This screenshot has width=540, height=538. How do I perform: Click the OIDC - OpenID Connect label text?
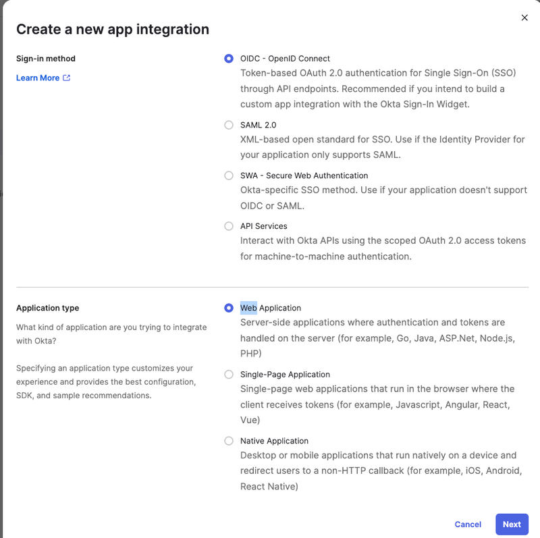point(285,59)
